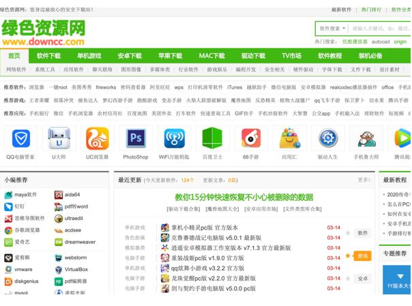Viewport: 412px width, 306px height.
Task: Expand the 软件搜索 dropdown
Action: [332, 29]
